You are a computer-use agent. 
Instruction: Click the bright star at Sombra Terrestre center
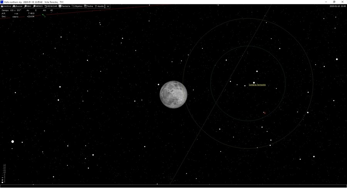(254, 82)
